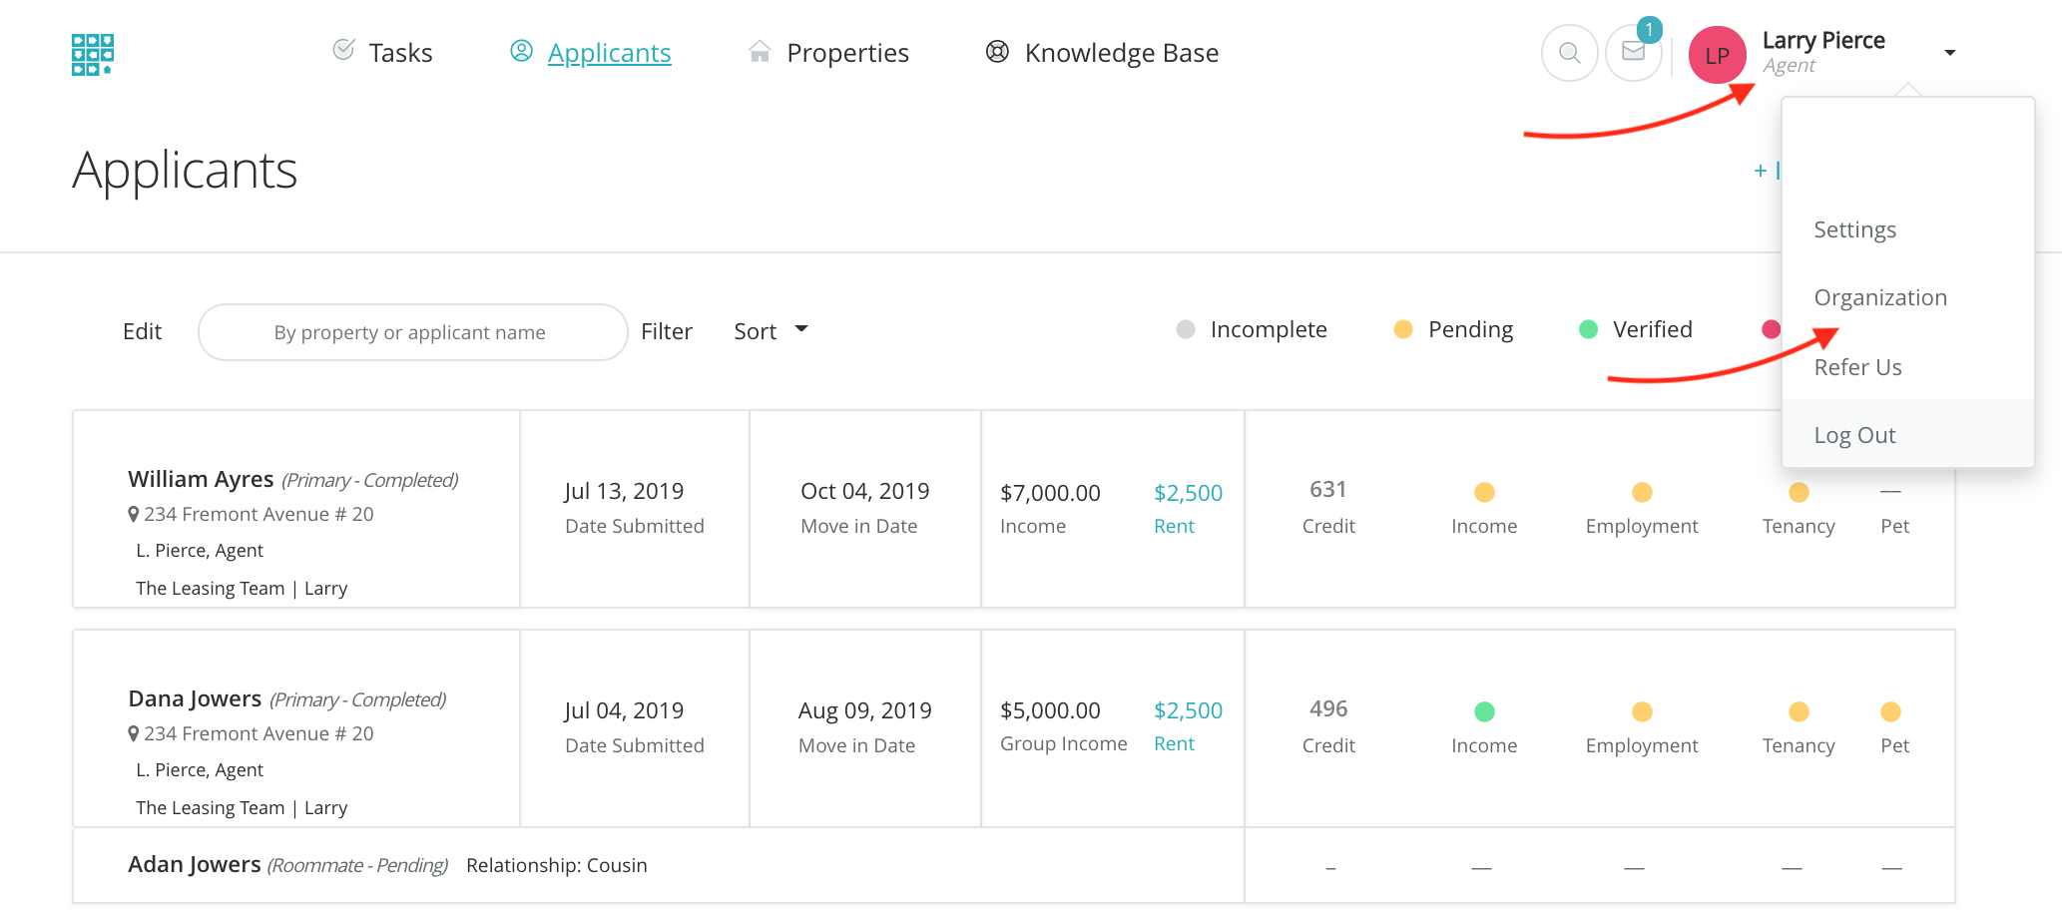Image resolution: width=2062 pixels, height=910 pixels.
Task: Click the app logo icon
Action: pyautogui.click(x=92, y=54)
